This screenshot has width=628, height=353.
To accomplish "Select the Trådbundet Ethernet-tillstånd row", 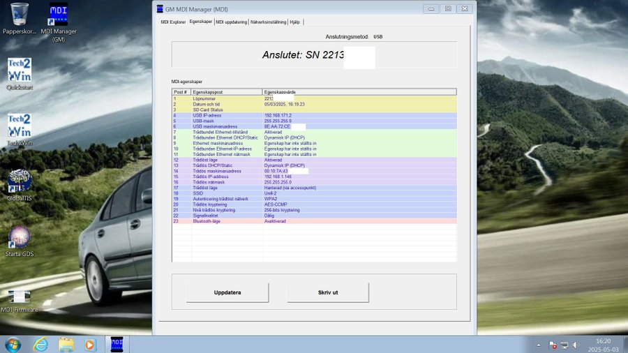I will pos(315,132).
